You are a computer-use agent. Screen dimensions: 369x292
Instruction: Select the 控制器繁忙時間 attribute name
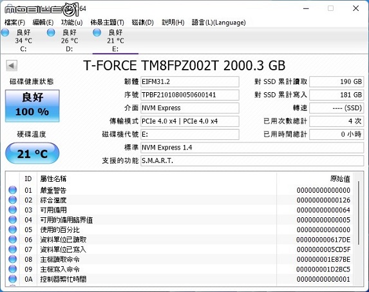(x=63, y=279)
